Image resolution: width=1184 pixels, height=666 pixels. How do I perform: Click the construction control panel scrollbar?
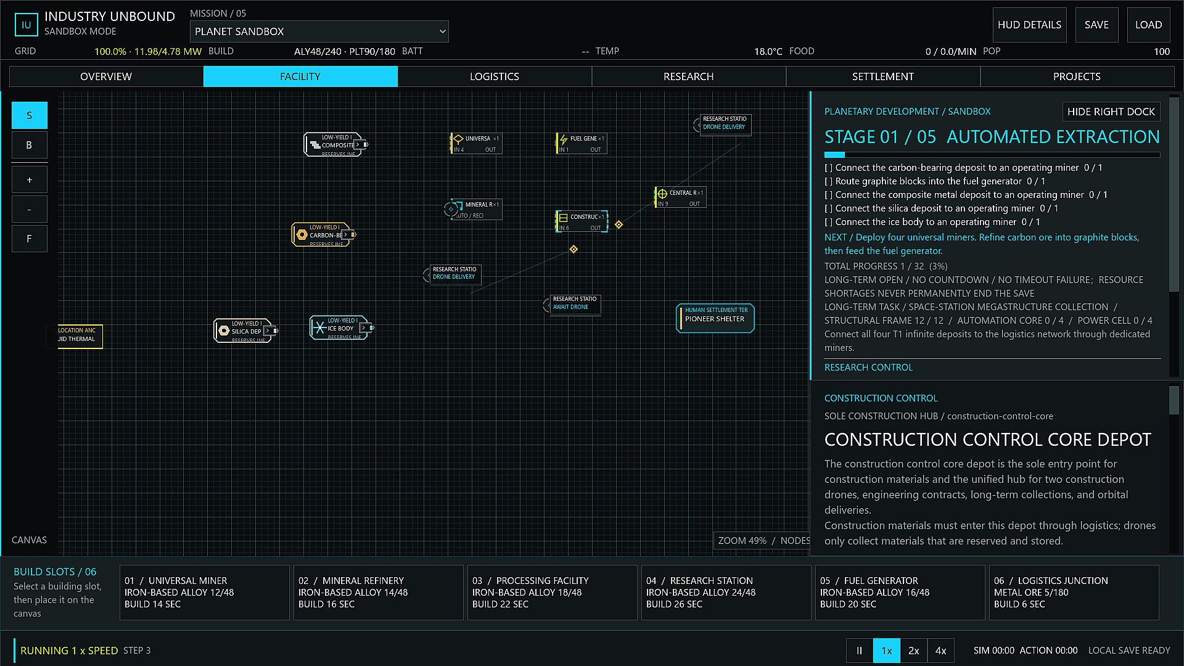pos(1174,401)
